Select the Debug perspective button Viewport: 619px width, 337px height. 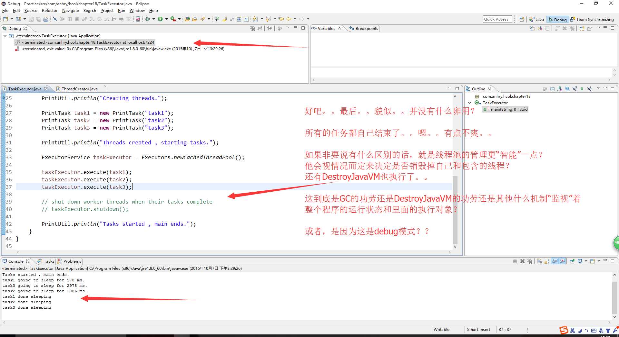coord(557,19)
